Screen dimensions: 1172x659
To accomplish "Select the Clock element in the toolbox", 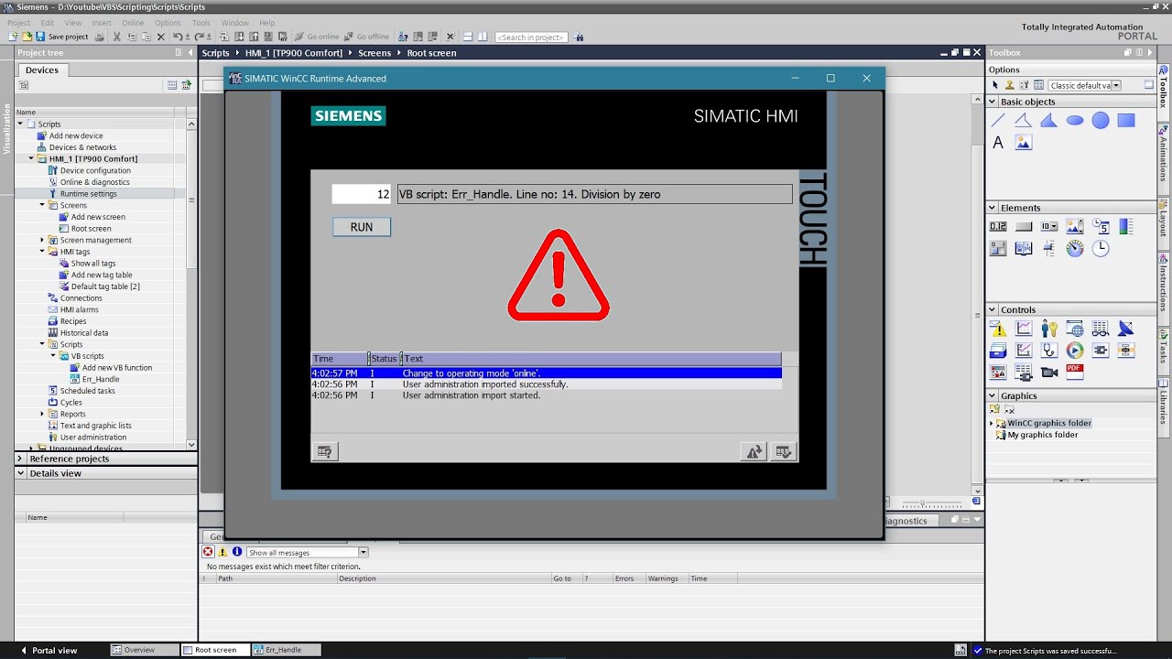I will pyautogui.click(x=1101, y=248).
